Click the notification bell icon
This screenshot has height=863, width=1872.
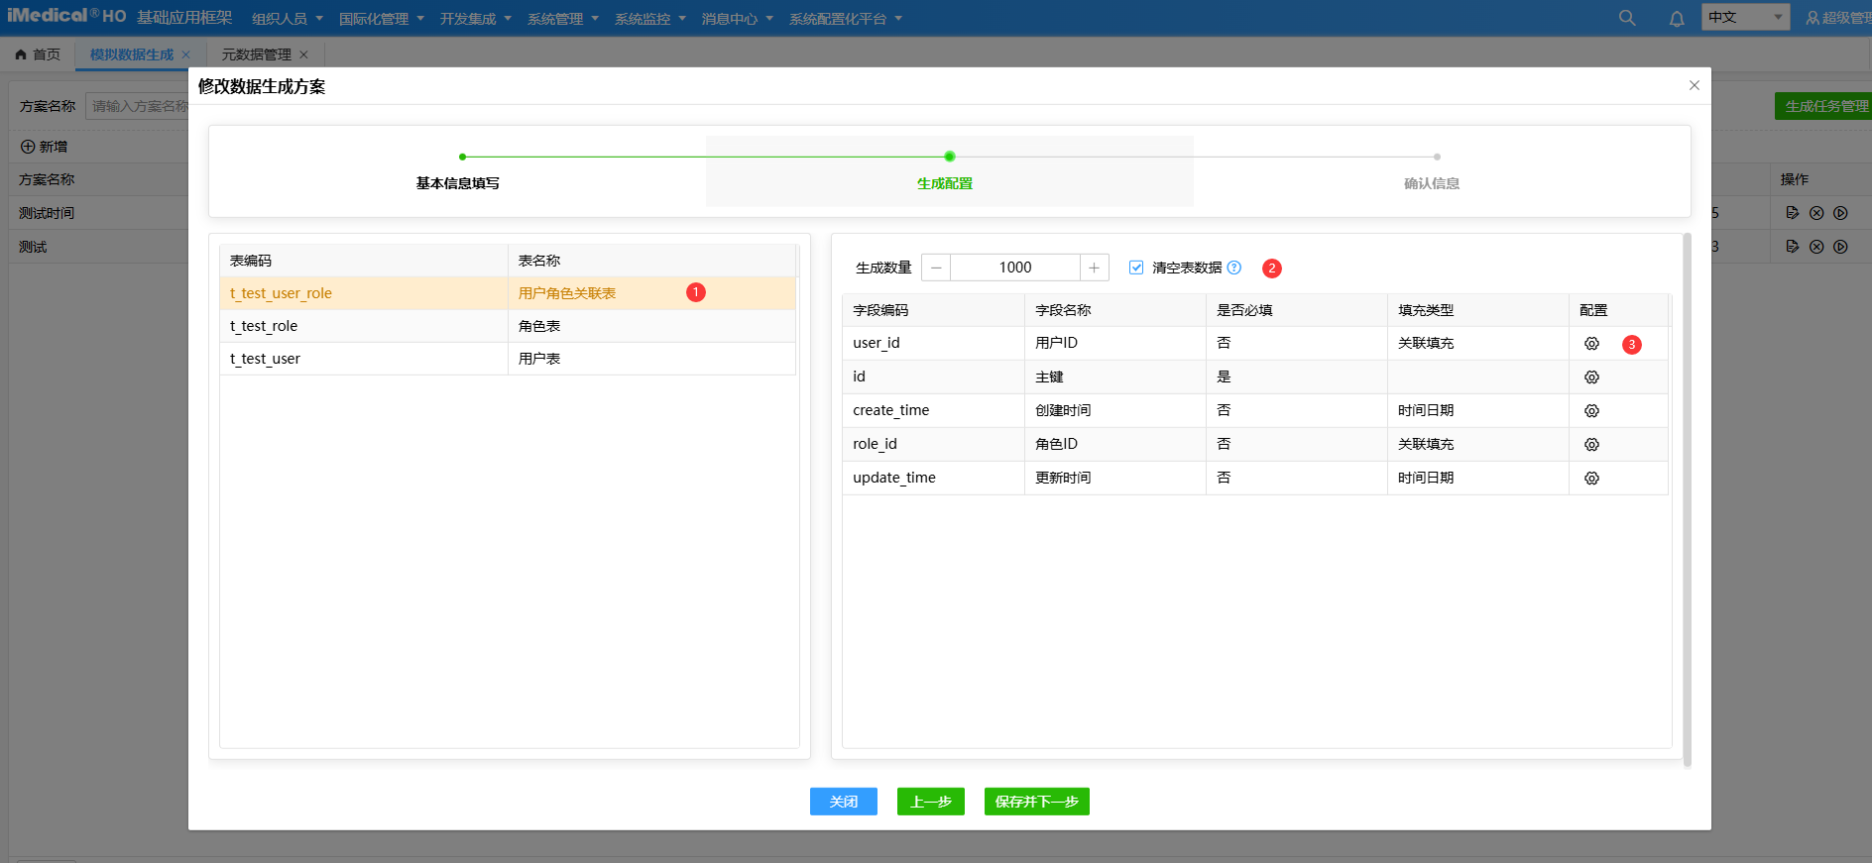click(1677, 19)
